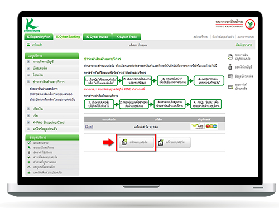
Task: Click the credit card usage icon at right
Action: (230, 87)
